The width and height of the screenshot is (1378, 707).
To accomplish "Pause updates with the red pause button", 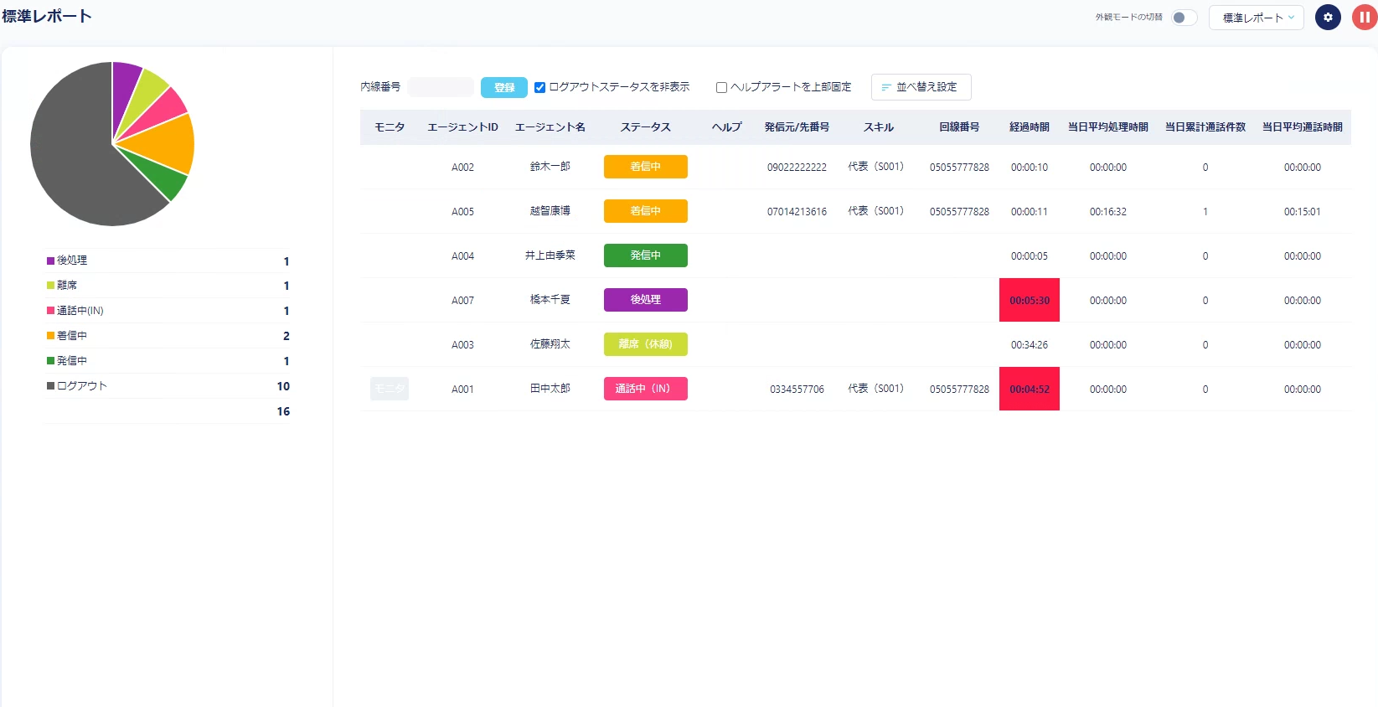I will pos(1365,18).
